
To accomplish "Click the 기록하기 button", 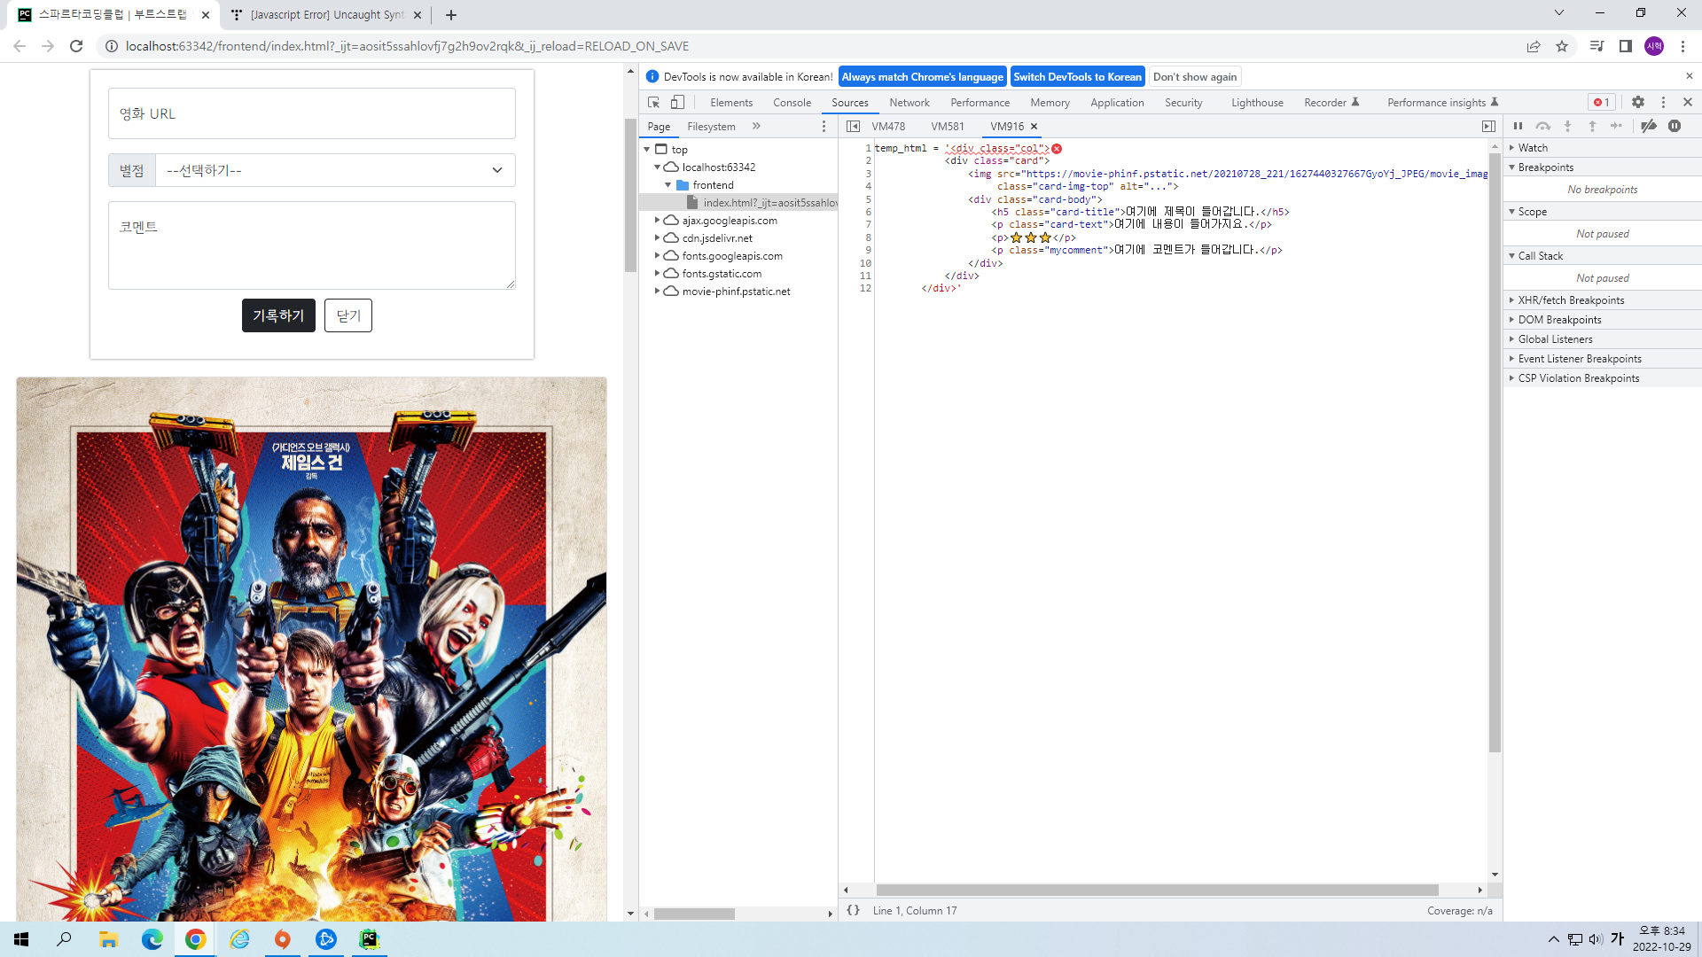I will 278,315.
